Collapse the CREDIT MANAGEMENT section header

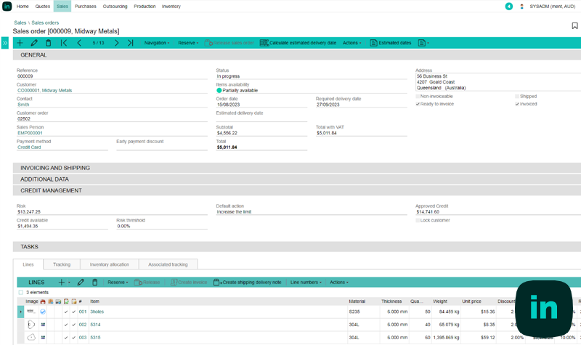pyautogui.click(x=297, y=190)
